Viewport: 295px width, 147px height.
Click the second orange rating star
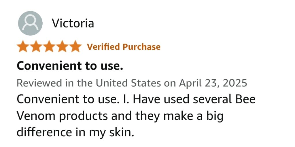36,46
